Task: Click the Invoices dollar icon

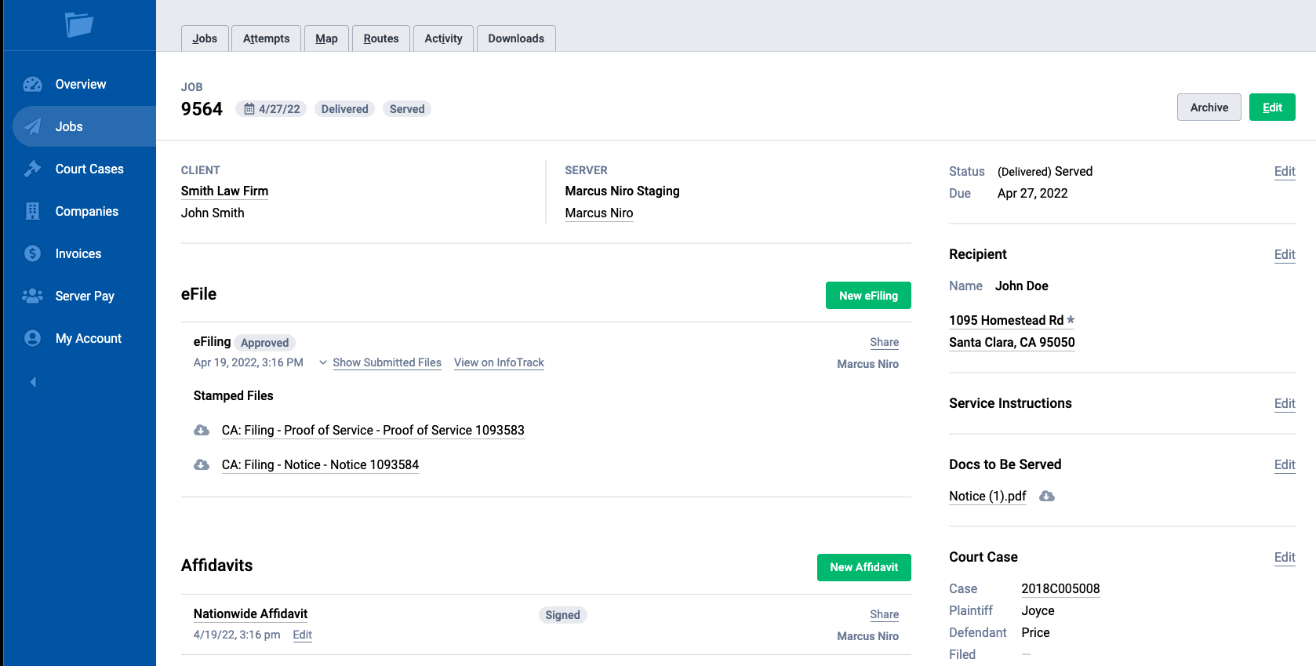Action: tap(32, 253)
